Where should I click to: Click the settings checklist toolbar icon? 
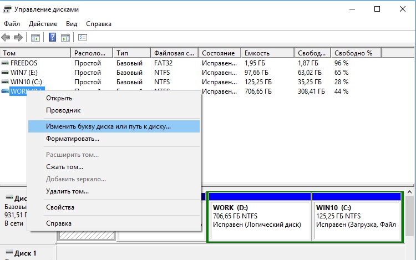(83, 38)
